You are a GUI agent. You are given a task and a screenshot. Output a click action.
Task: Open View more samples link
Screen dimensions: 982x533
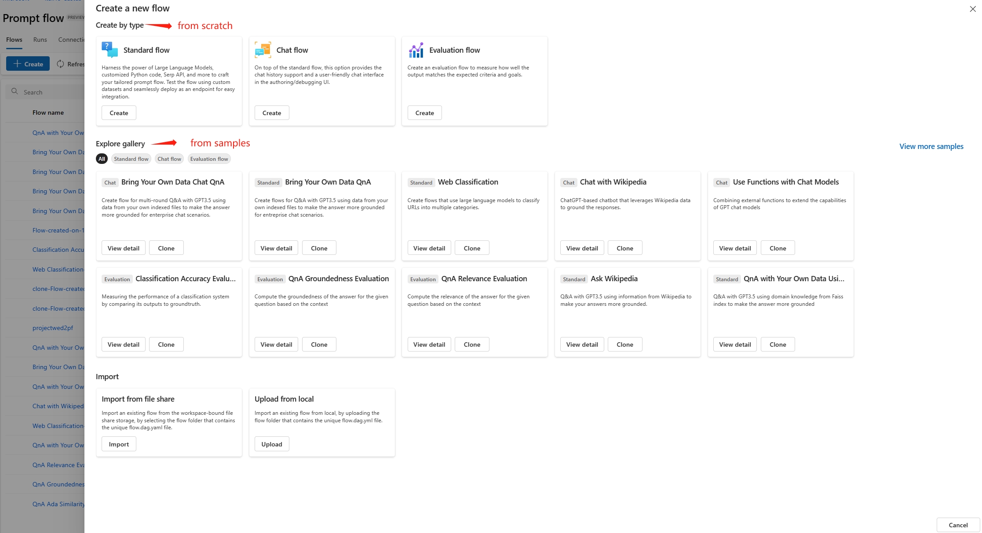[931, 146]
